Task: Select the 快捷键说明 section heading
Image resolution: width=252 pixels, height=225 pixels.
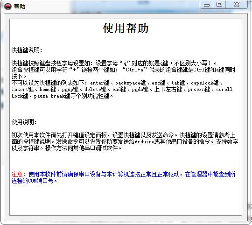Action: click(27, 50)
